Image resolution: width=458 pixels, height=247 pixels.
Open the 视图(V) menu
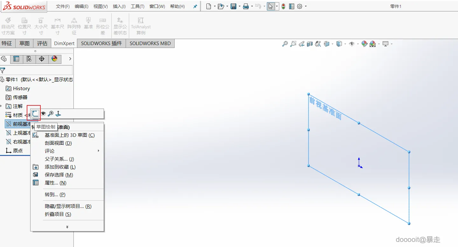tap(101, 6)
